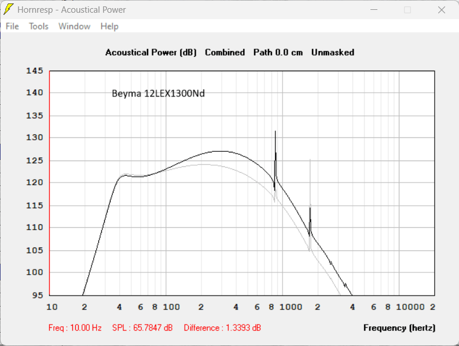This screenshot has height=346, width=459.
Task: Open the Help menu
Action: [x=109, y=27]
